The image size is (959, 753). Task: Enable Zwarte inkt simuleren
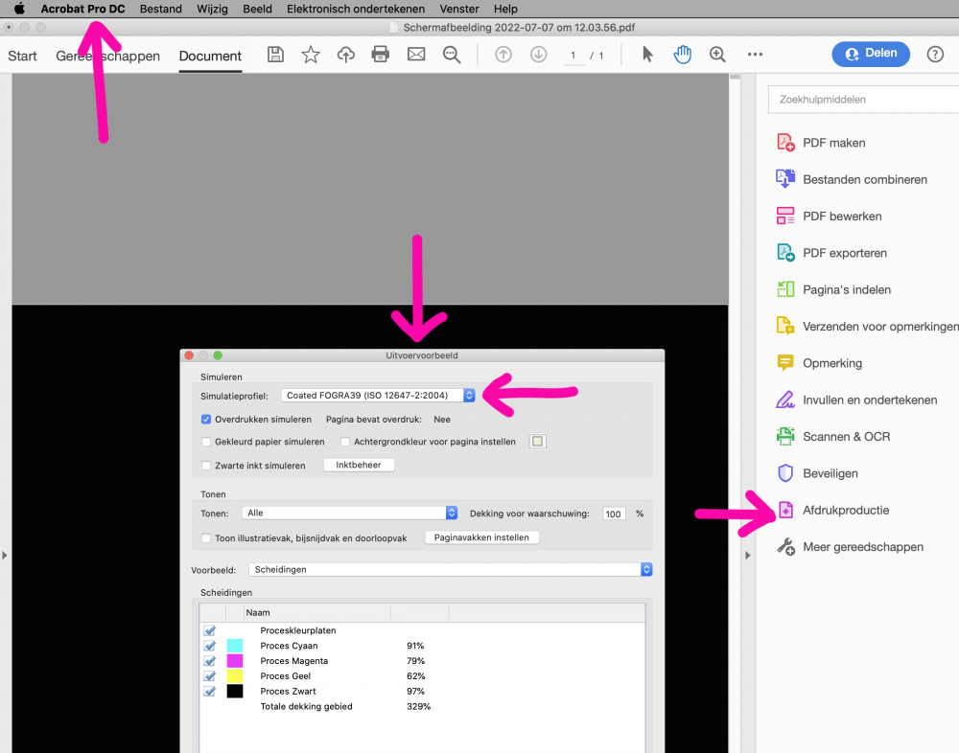[206, 466]
